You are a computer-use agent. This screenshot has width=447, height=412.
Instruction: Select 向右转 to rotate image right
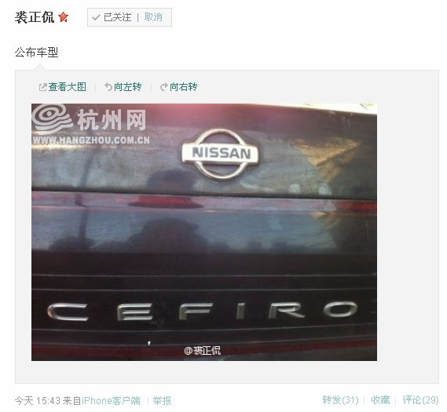[x=184, y=87]
